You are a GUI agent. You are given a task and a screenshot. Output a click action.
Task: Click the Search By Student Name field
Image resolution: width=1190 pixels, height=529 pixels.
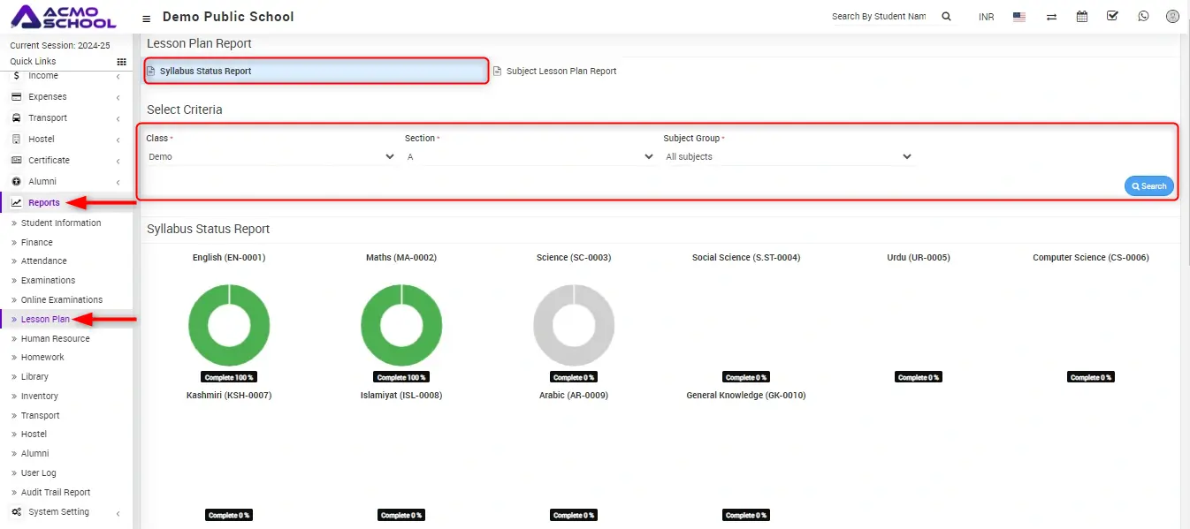(x=879, y=17)
